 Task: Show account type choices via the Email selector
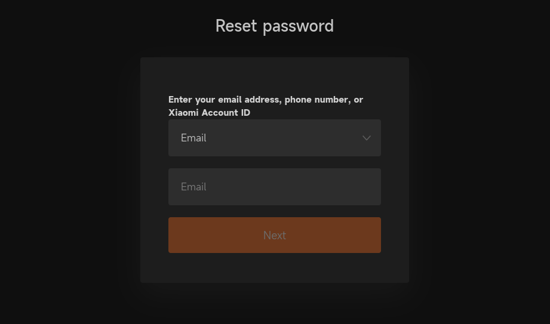pos(274,138)
